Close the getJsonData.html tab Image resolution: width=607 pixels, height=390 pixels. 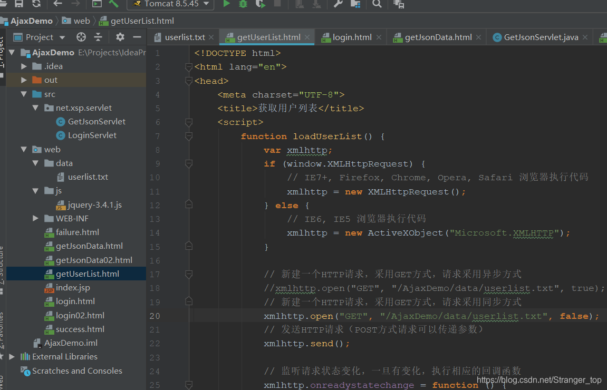click(x=478, y=37)
